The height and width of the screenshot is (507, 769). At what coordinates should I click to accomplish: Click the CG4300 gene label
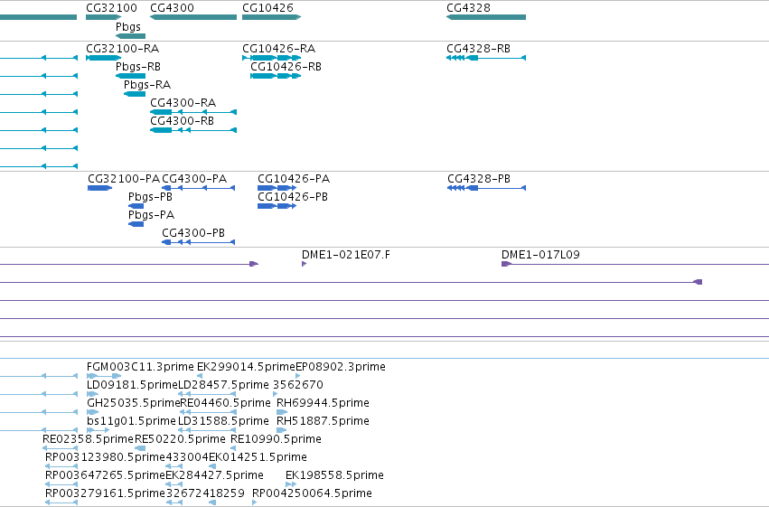coord(172,8)
